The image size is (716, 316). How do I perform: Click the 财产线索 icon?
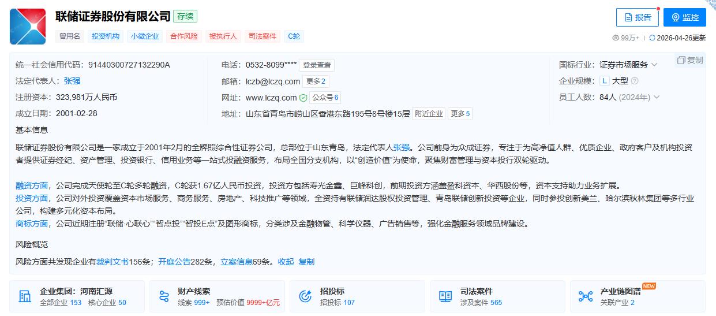click(x=164, y=297)
